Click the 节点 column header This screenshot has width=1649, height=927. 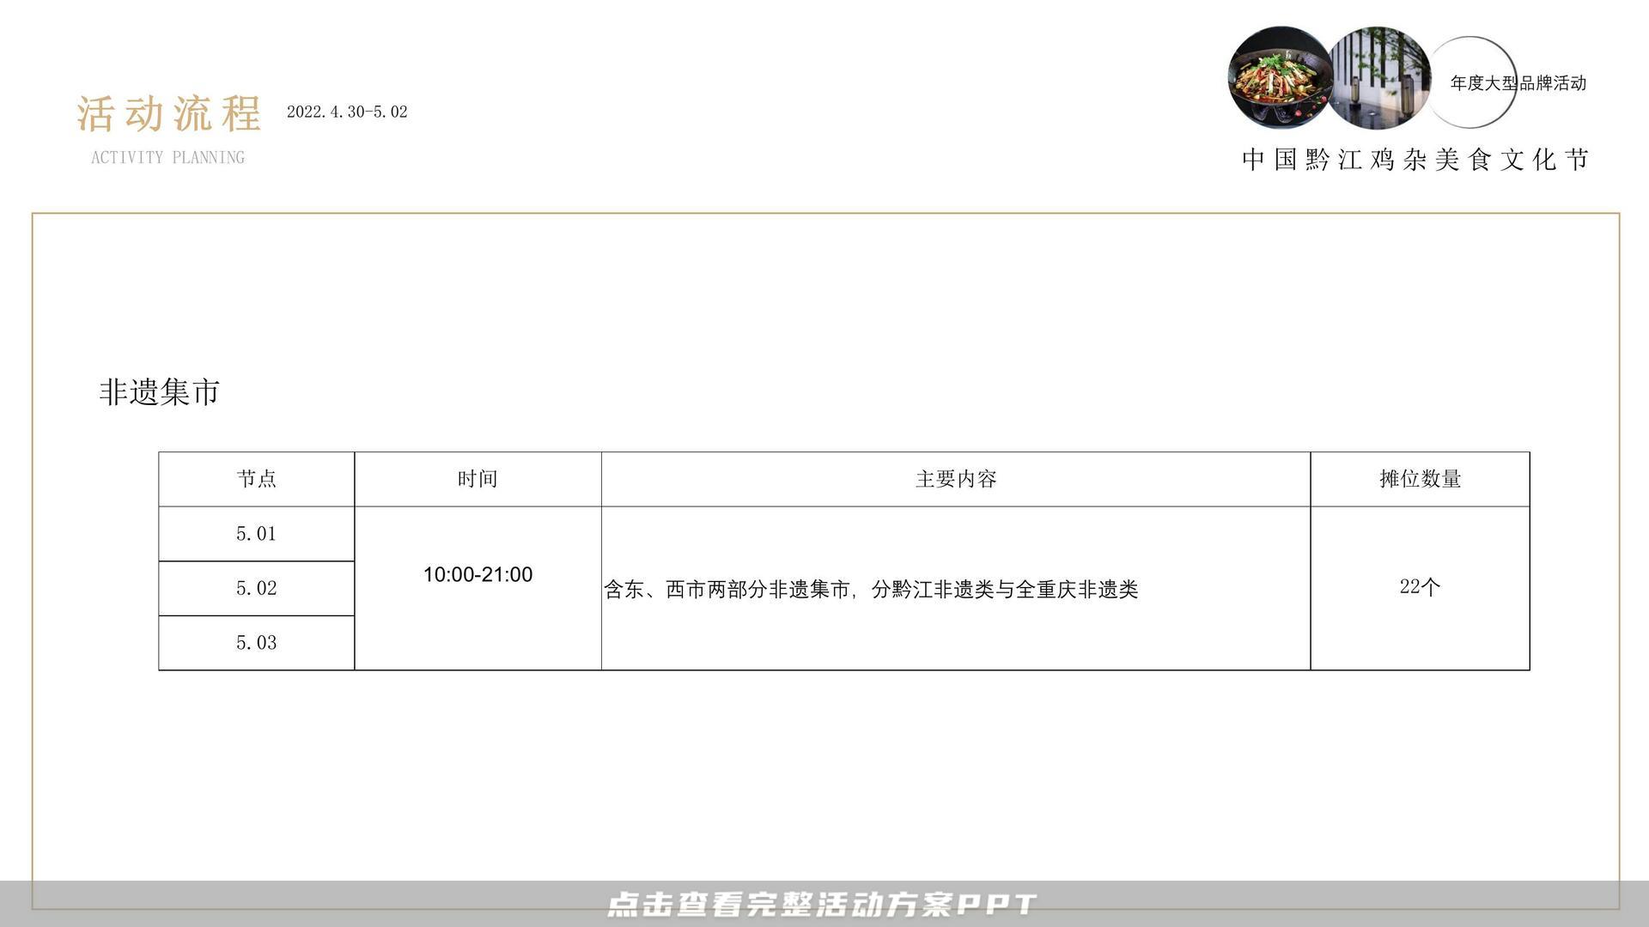[x=257, y=479]
